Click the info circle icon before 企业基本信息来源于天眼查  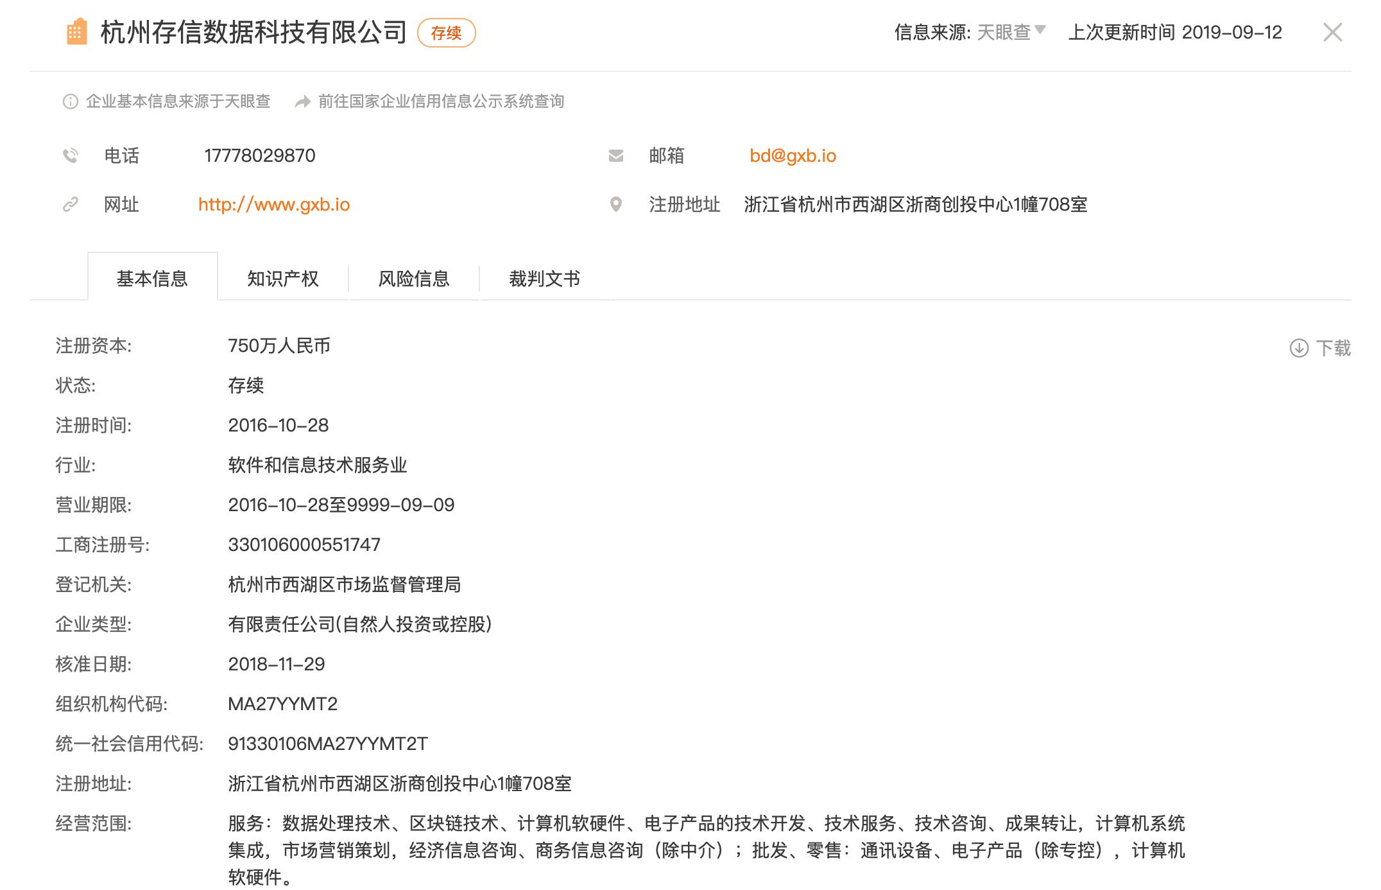[69, 101]
